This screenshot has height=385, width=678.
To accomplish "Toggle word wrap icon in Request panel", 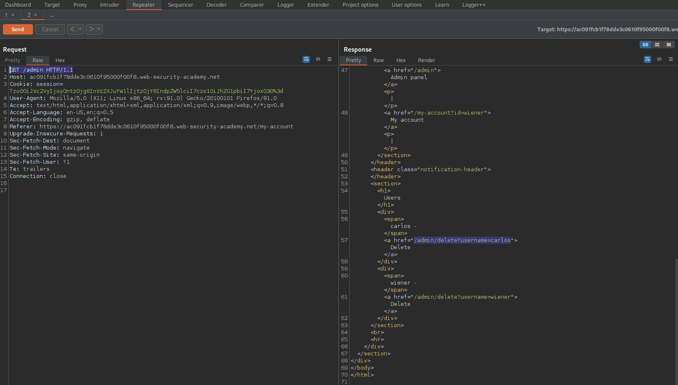I will 306,60.
